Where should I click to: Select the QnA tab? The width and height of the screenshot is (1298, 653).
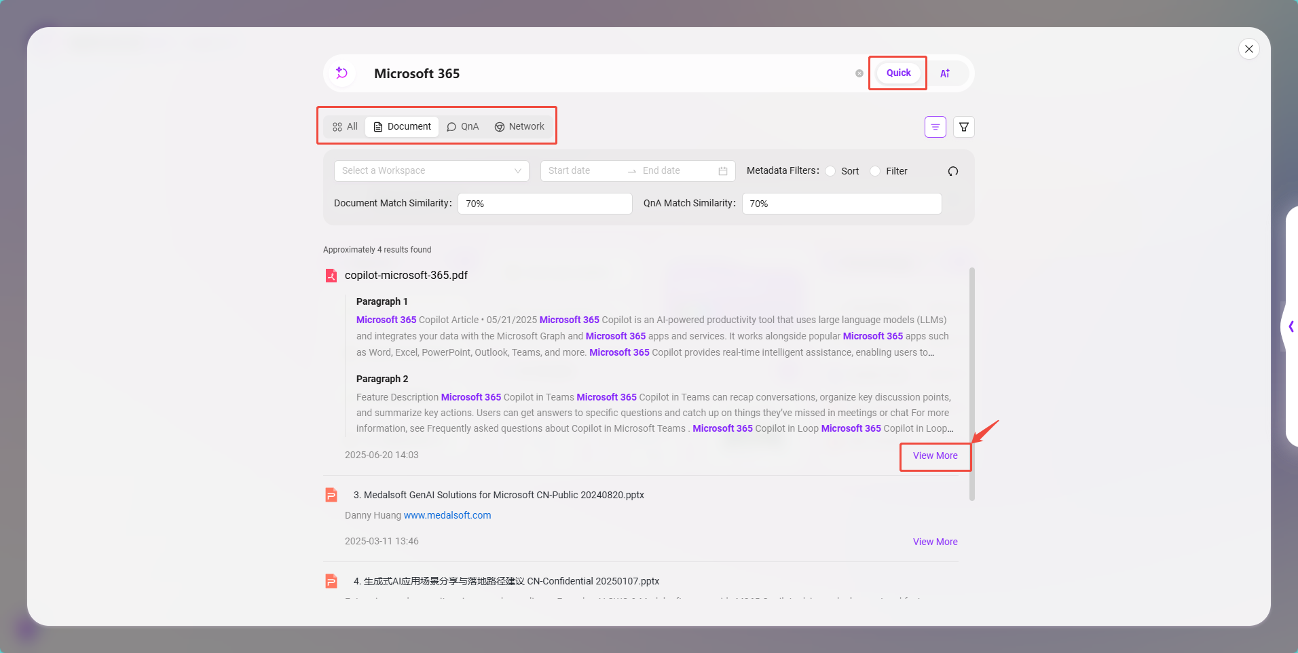[x=463, y=127]
